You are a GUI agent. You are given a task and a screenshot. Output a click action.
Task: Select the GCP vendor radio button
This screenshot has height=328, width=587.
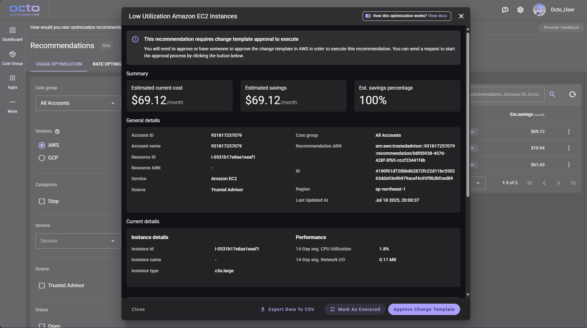[x=42, y=158]
